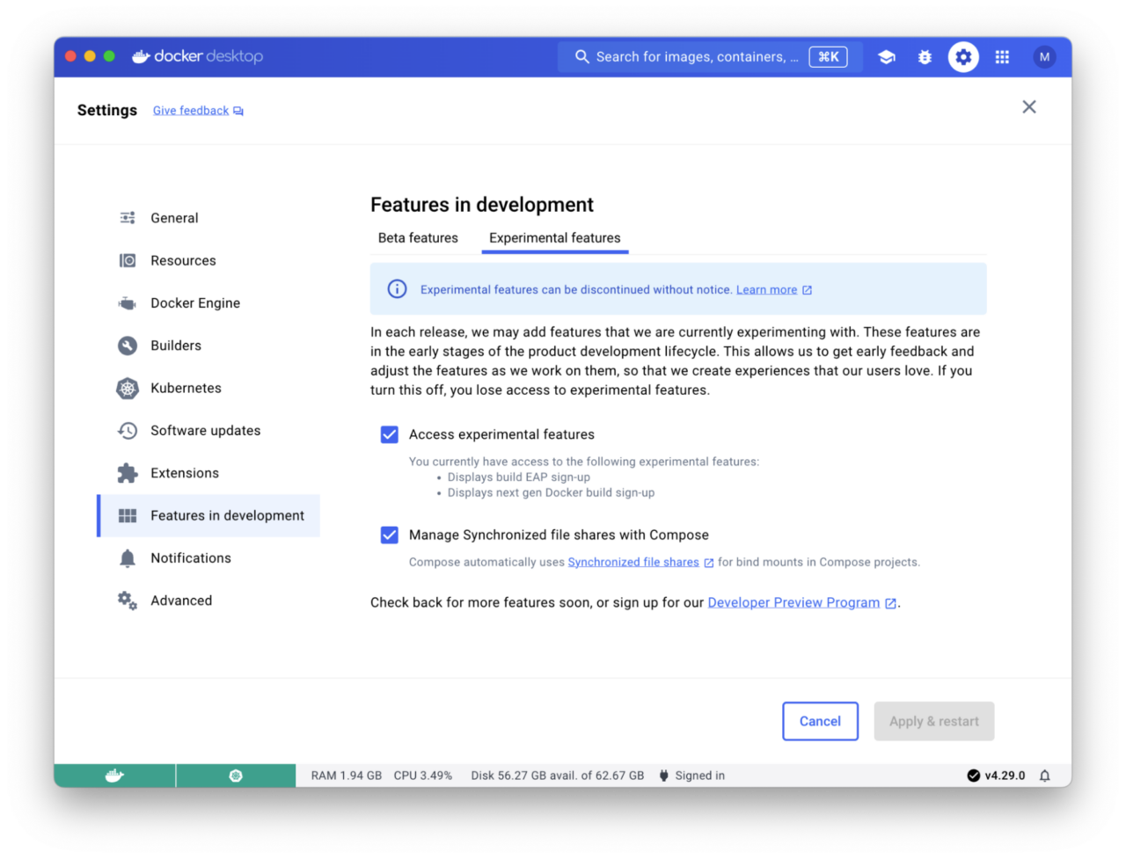Viewport: 1126px width, 859px height.
Task: Open the Learning Center graduation cap icon
Action: [x=886, y=56]
